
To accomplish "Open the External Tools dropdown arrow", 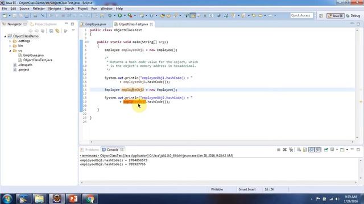I will tap(135, 15).
